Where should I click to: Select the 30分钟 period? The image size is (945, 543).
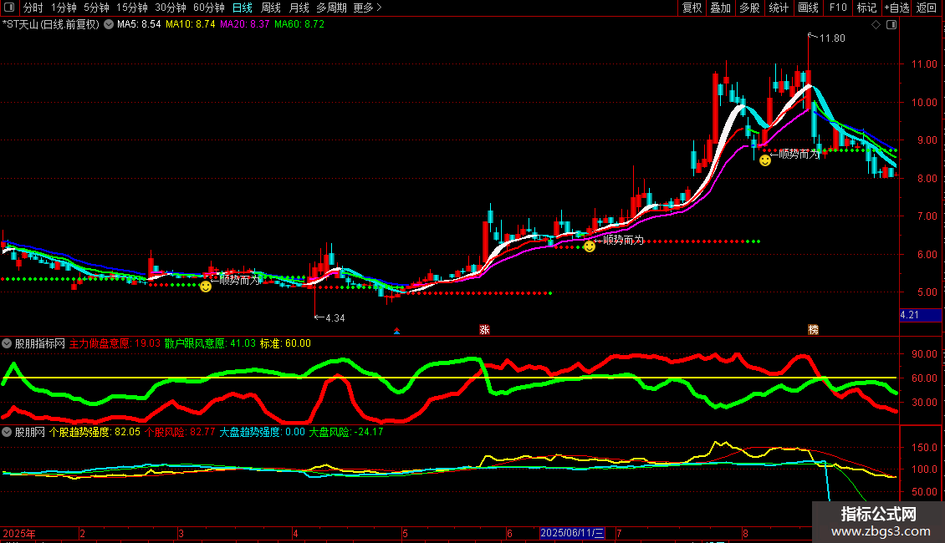pyautogui.click(x=171, y=8)
